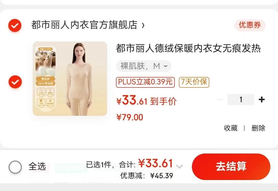
Task: Open the 裸肌肤, M variant dropdown
Action: [144, 66]
